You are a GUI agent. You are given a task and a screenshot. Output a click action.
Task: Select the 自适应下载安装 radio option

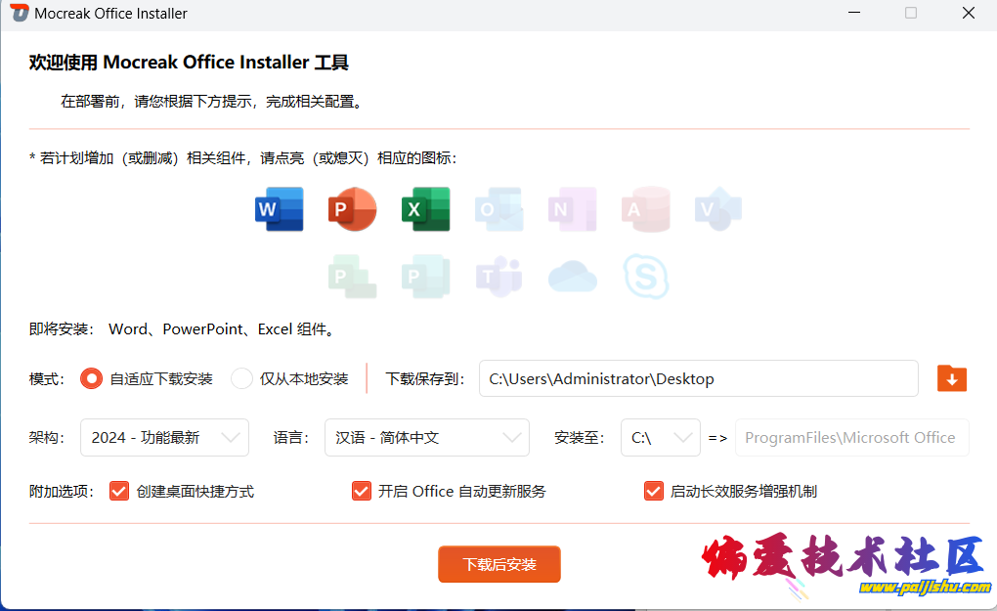(x=91, y=378)
